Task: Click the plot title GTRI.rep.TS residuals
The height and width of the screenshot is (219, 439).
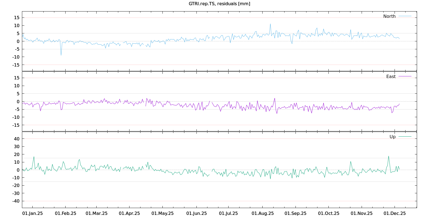Action: (x=219, y=4)
